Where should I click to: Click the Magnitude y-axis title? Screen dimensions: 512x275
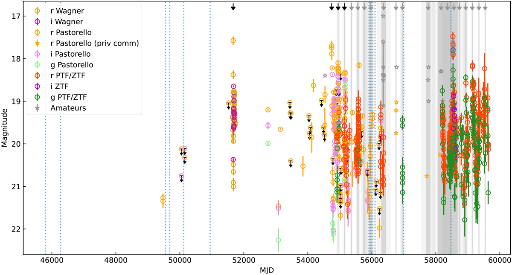click(x=4, y=127)
